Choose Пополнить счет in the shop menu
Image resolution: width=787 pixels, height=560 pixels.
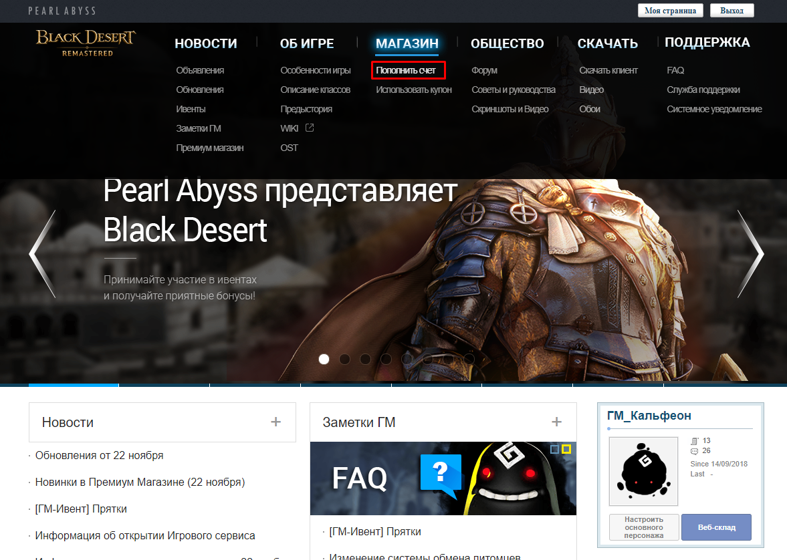click(x=406, y=70)
